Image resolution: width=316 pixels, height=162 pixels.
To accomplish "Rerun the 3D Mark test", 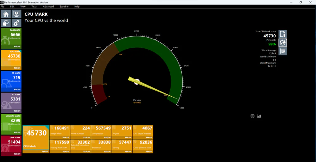I will [x=17, y=111].
